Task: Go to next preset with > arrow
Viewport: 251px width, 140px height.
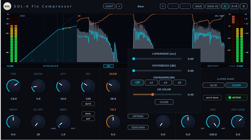Action: pyautogui.click(x=163, y=6)
